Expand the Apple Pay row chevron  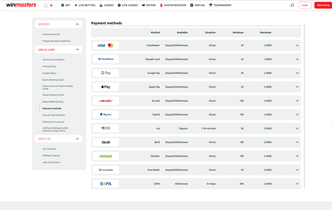coord(297,87)
